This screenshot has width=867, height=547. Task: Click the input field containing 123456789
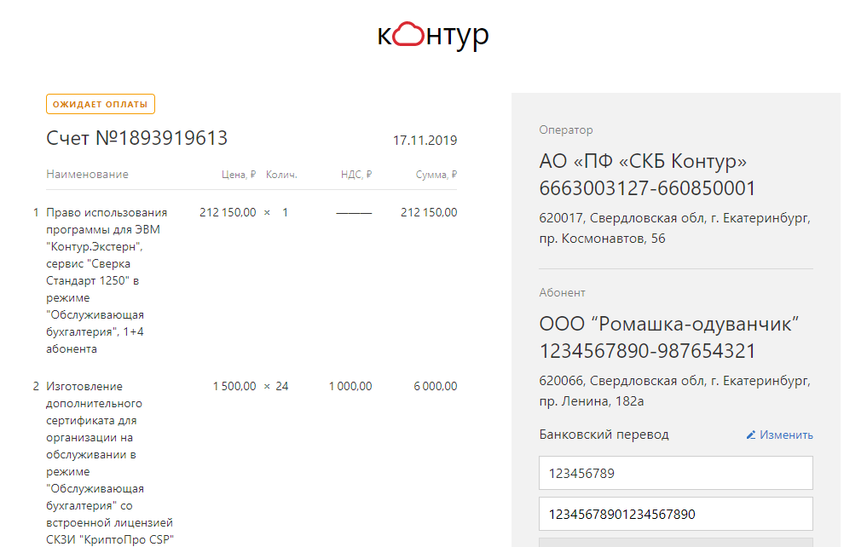click(676, 473)
